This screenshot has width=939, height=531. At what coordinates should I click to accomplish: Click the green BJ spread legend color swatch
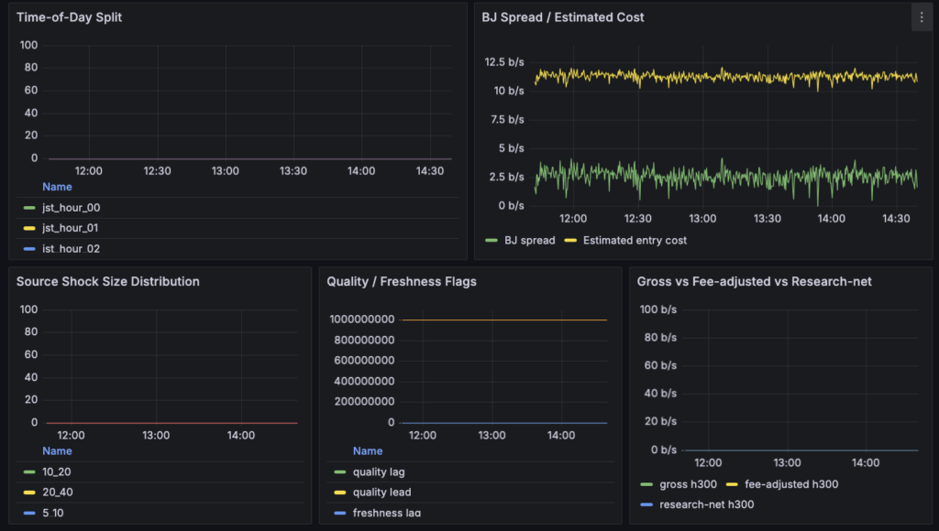point(491,241)
